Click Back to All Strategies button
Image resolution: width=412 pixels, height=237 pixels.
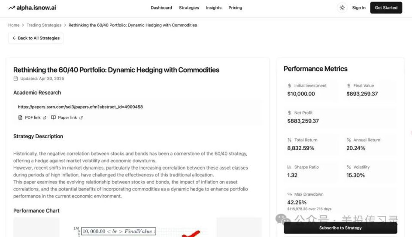(x=36, y=38)
